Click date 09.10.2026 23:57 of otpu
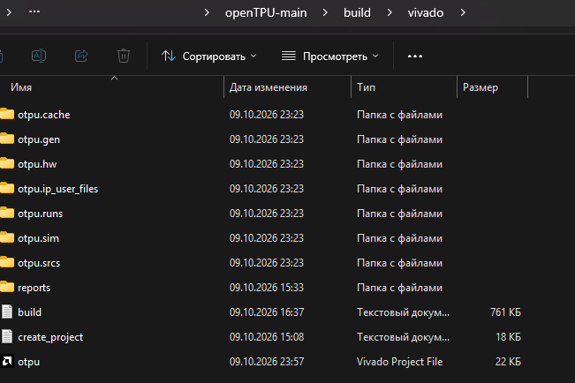575x383 pixels. click(266, 362)
